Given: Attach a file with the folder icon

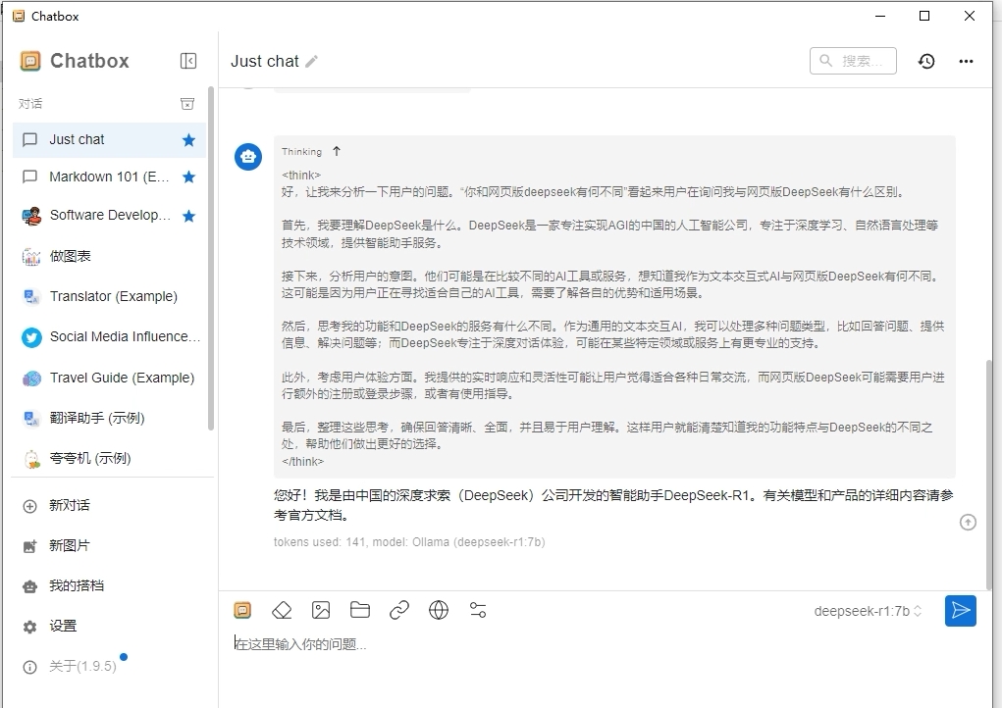Looking at the screenshot, I should [360, 610].
